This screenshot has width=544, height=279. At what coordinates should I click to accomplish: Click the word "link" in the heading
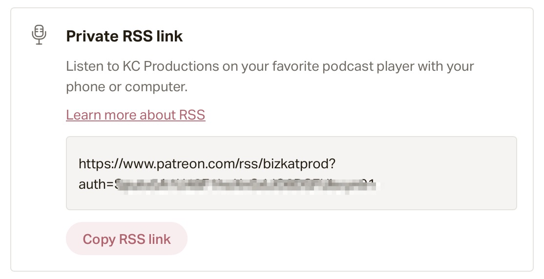click(169, 36)
